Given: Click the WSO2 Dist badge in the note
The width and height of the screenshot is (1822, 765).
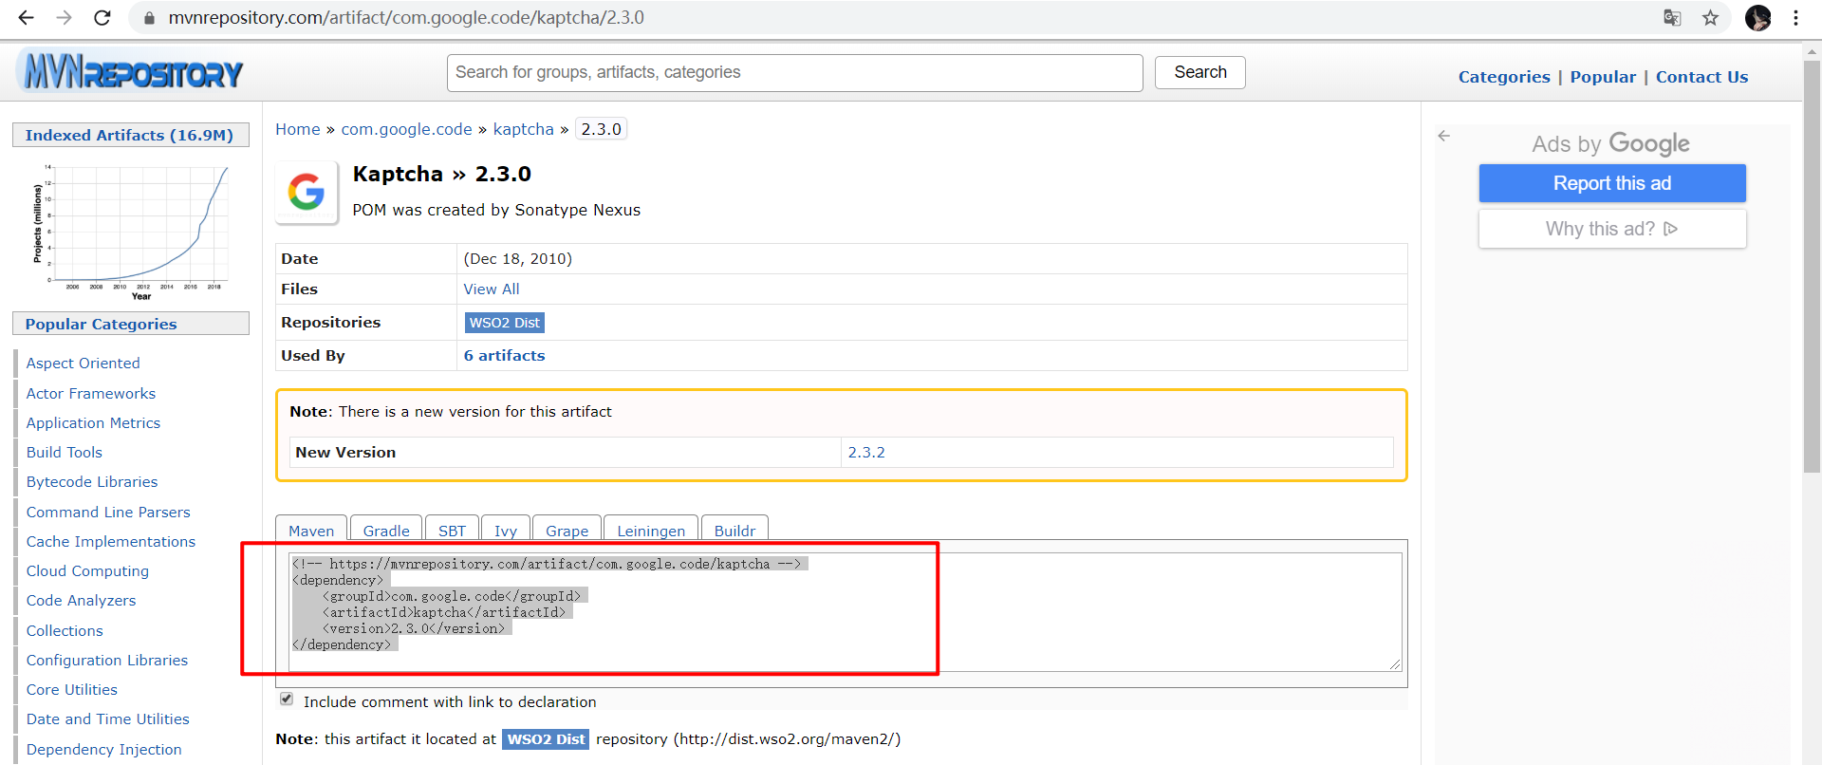Looking at the screenshot, I should (x=546, y=738).
